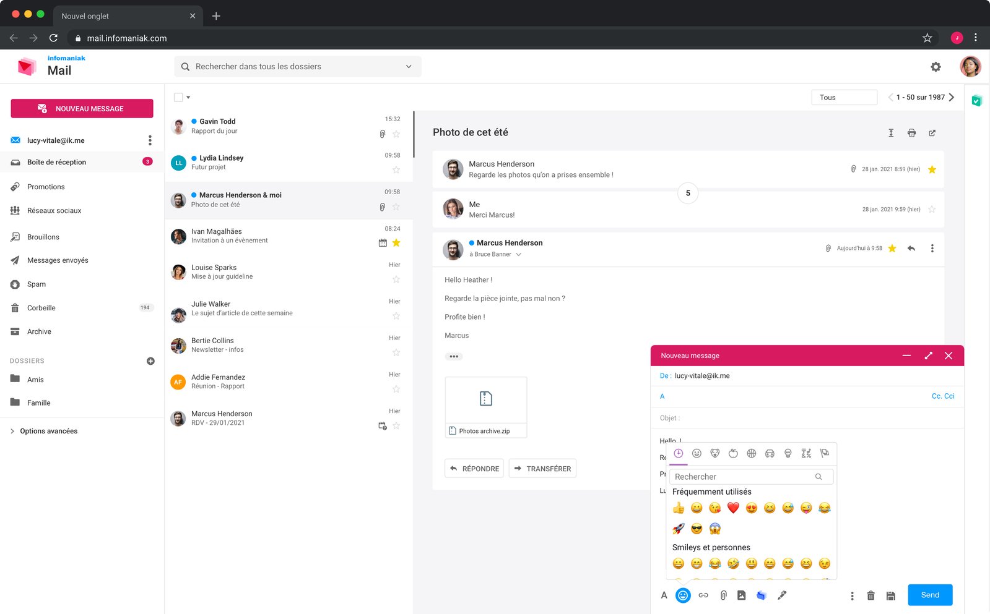Send the new message
Viewport: 990px width, 614px height.
[930, 595]
